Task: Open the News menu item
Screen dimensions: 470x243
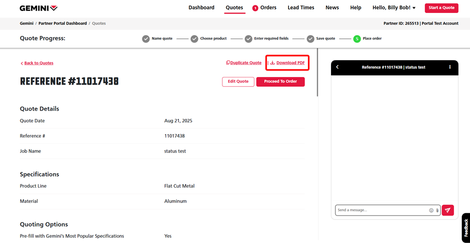Action: click(332, 8)
